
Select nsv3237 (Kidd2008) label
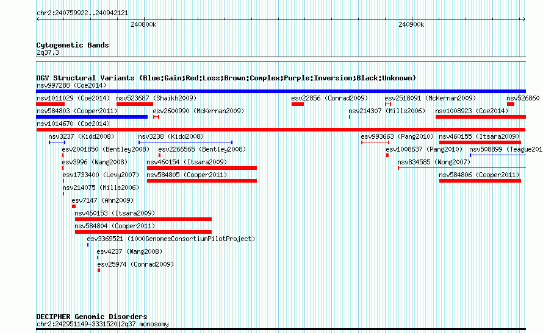[81, 137]
